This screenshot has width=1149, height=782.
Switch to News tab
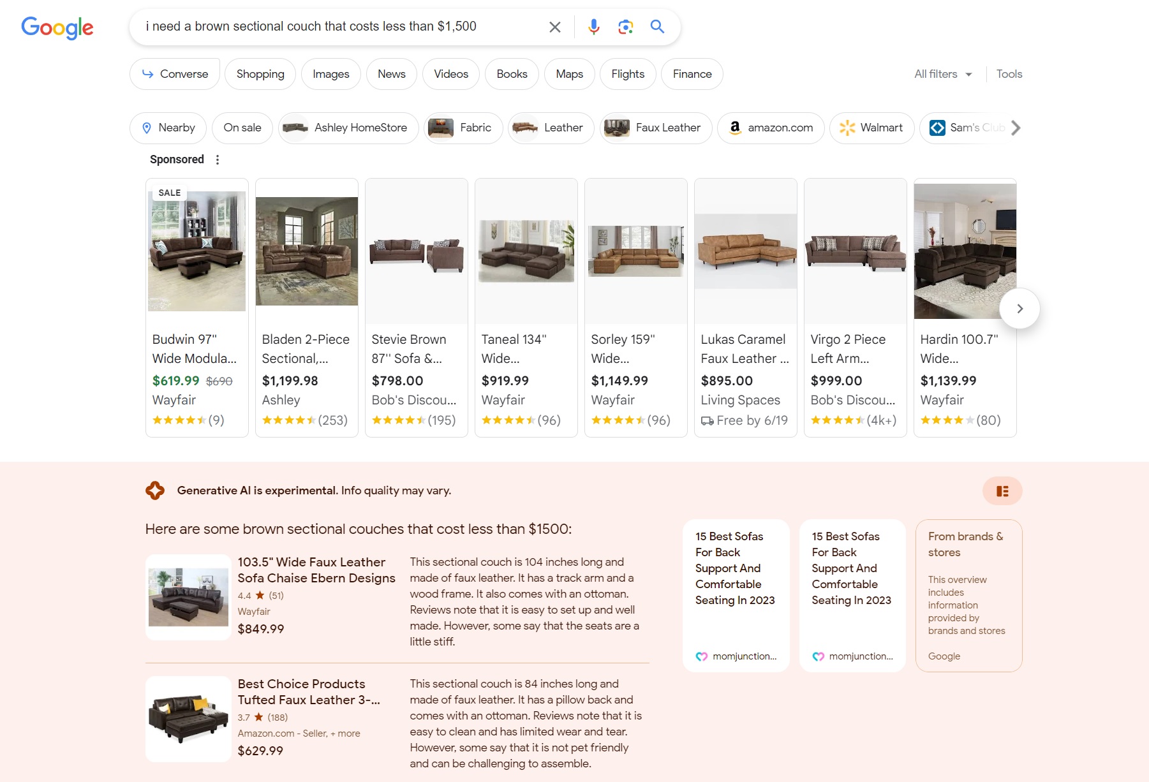[x=392, y=74]
